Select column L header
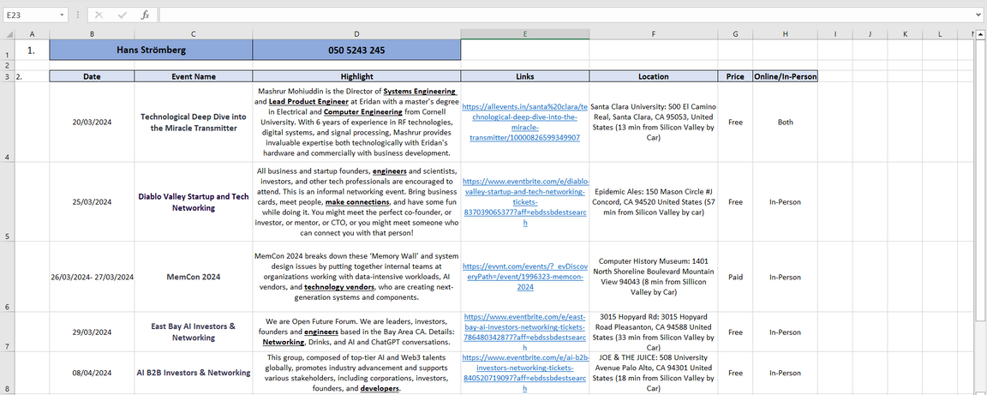 coord(939,34)
